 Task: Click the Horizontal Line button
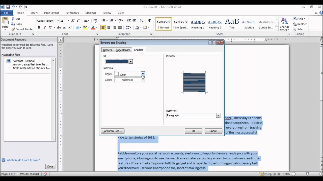pos(113,131)
